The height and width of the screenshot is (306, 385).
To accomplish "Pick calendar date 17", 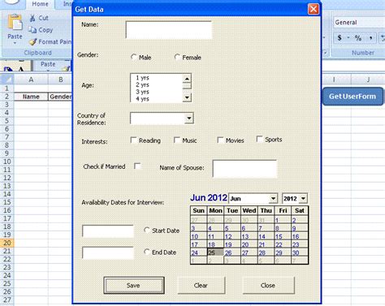I will click(x=198, y=244).
